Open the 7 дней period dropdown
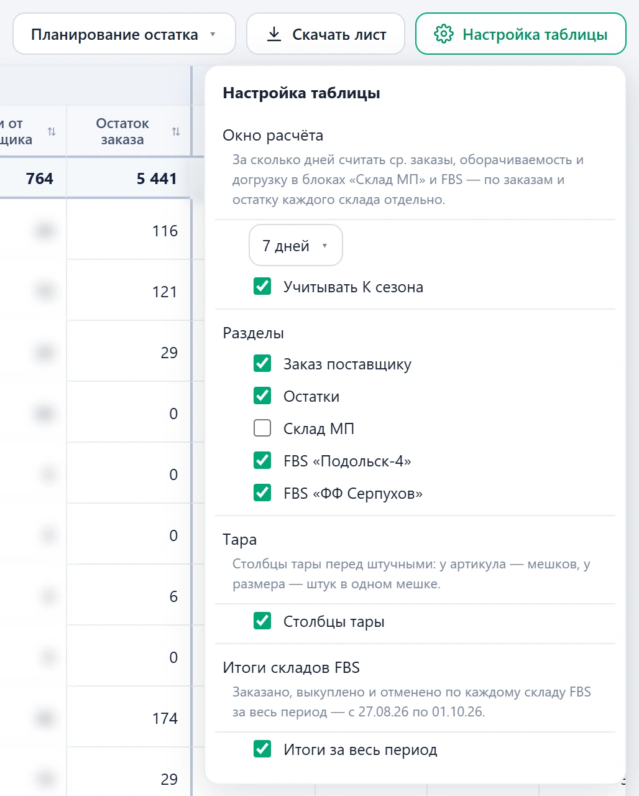This screenshot has height=796, width=639. pyautogui.click(x=296, y=246)
